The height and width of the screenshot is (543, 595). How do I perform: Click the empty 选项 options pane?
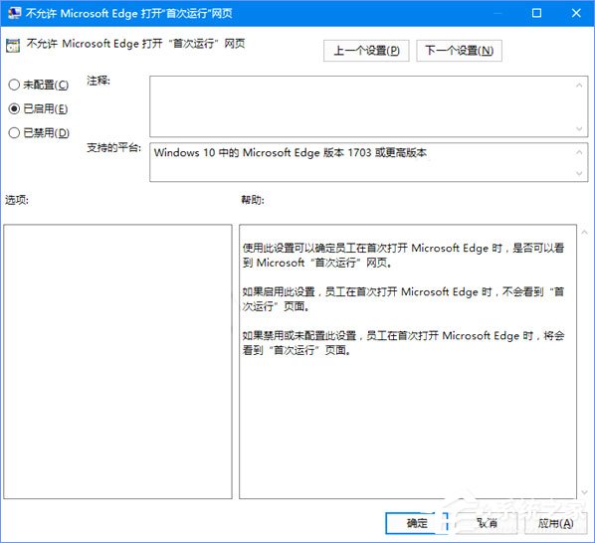pos(117,361)
